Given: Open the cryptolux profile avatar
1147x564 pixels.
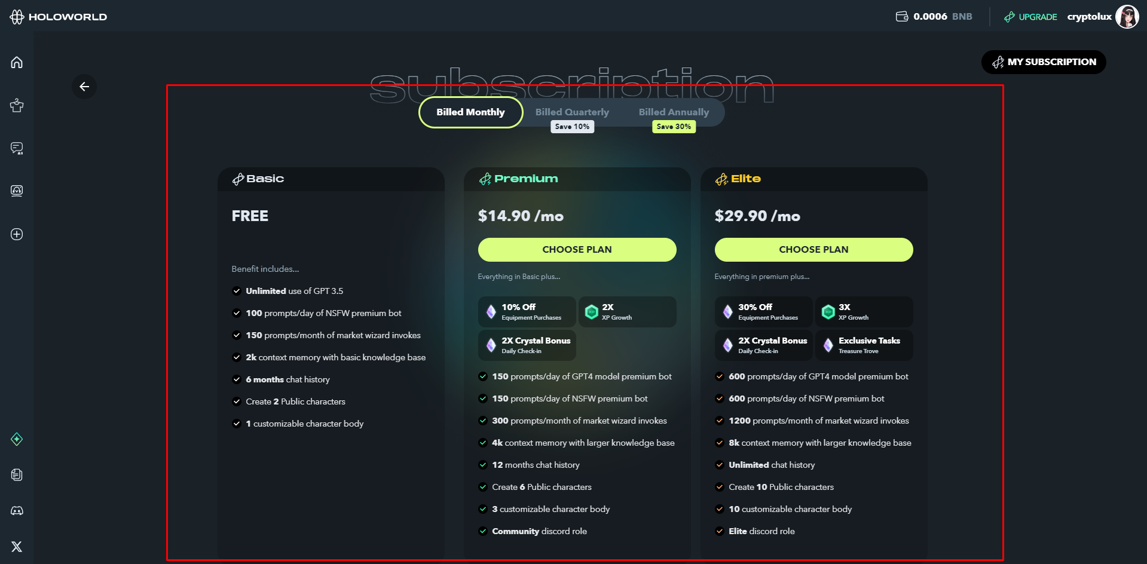Looking at the screenshot, I should (x=1127, y=17).
